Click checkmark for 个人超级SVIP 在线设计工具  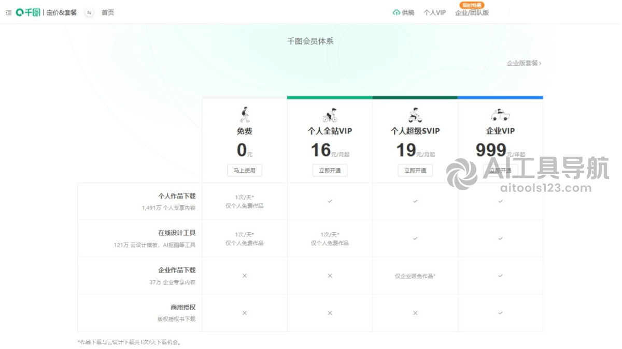(x=415, y=238)
